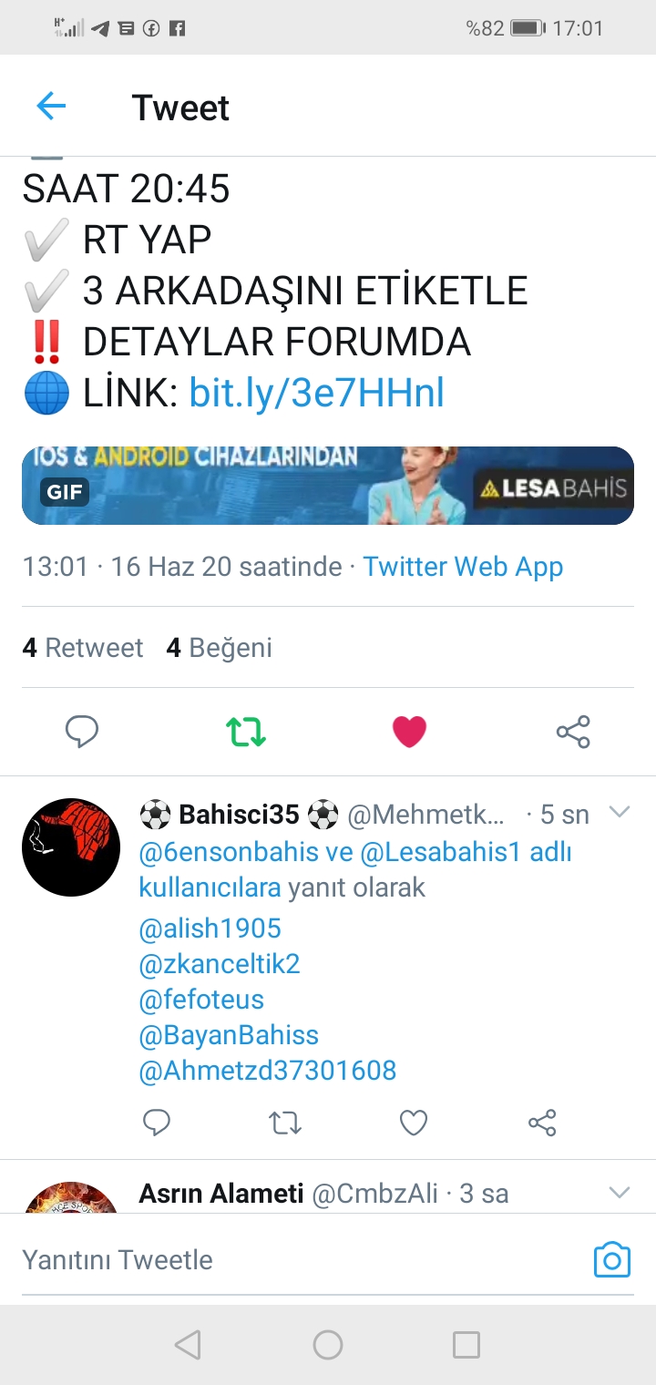Open the bit.ly/3e7HHnl link
The width and height of the screenshot is (656, 1385).
[316, 393]
